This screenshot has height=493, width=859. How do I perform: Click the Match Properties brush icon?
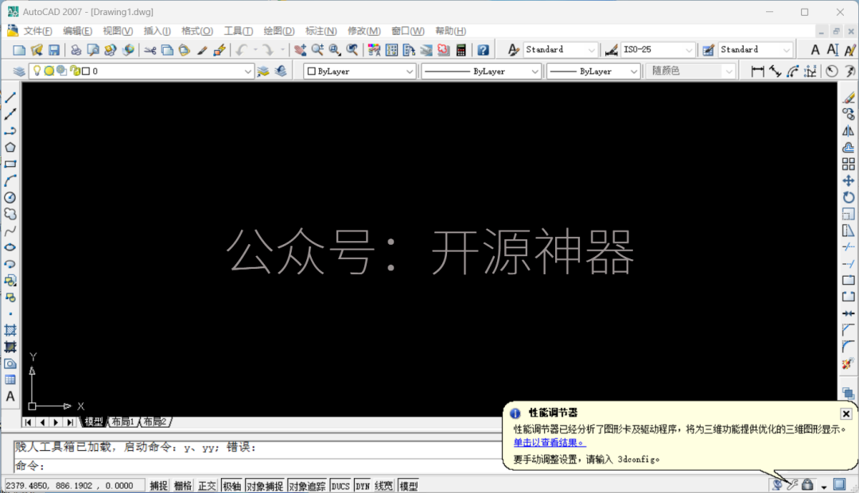pos(202,50)
